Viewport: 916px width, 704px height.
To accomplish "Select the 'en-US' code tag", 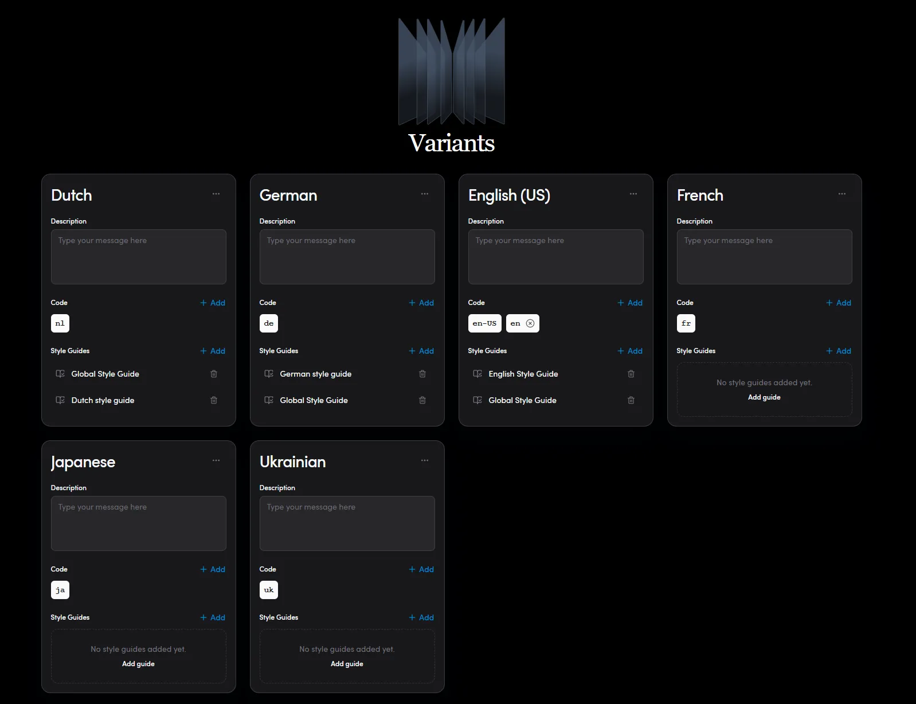I will (485, 323).
